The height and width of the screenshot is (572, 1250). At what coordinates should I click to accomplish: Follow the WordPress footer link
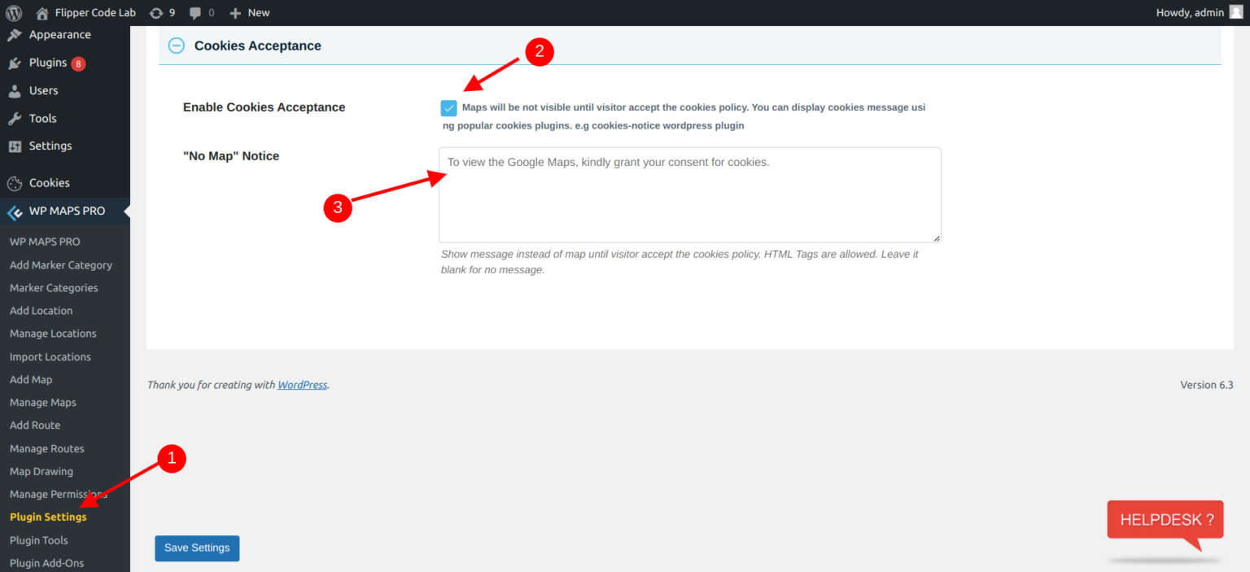pyautogui.click(x=302, y=384)
